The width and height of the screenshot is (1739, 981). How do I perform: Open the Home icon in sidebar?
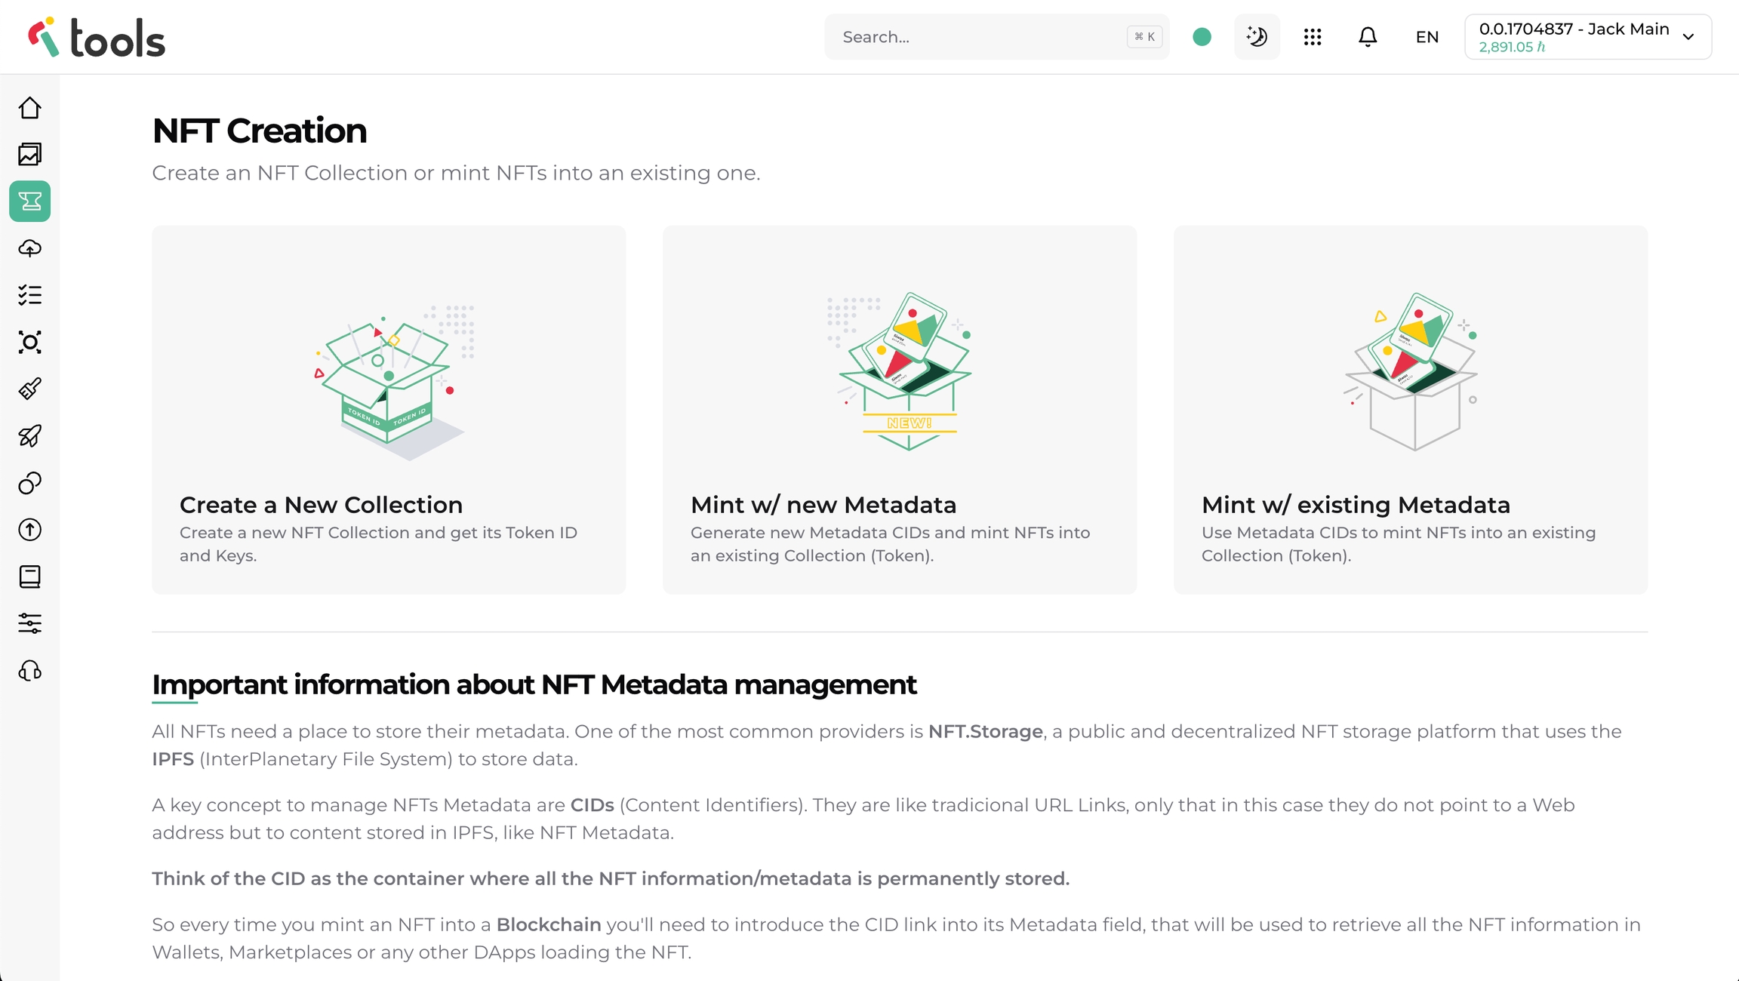point(30,108)
